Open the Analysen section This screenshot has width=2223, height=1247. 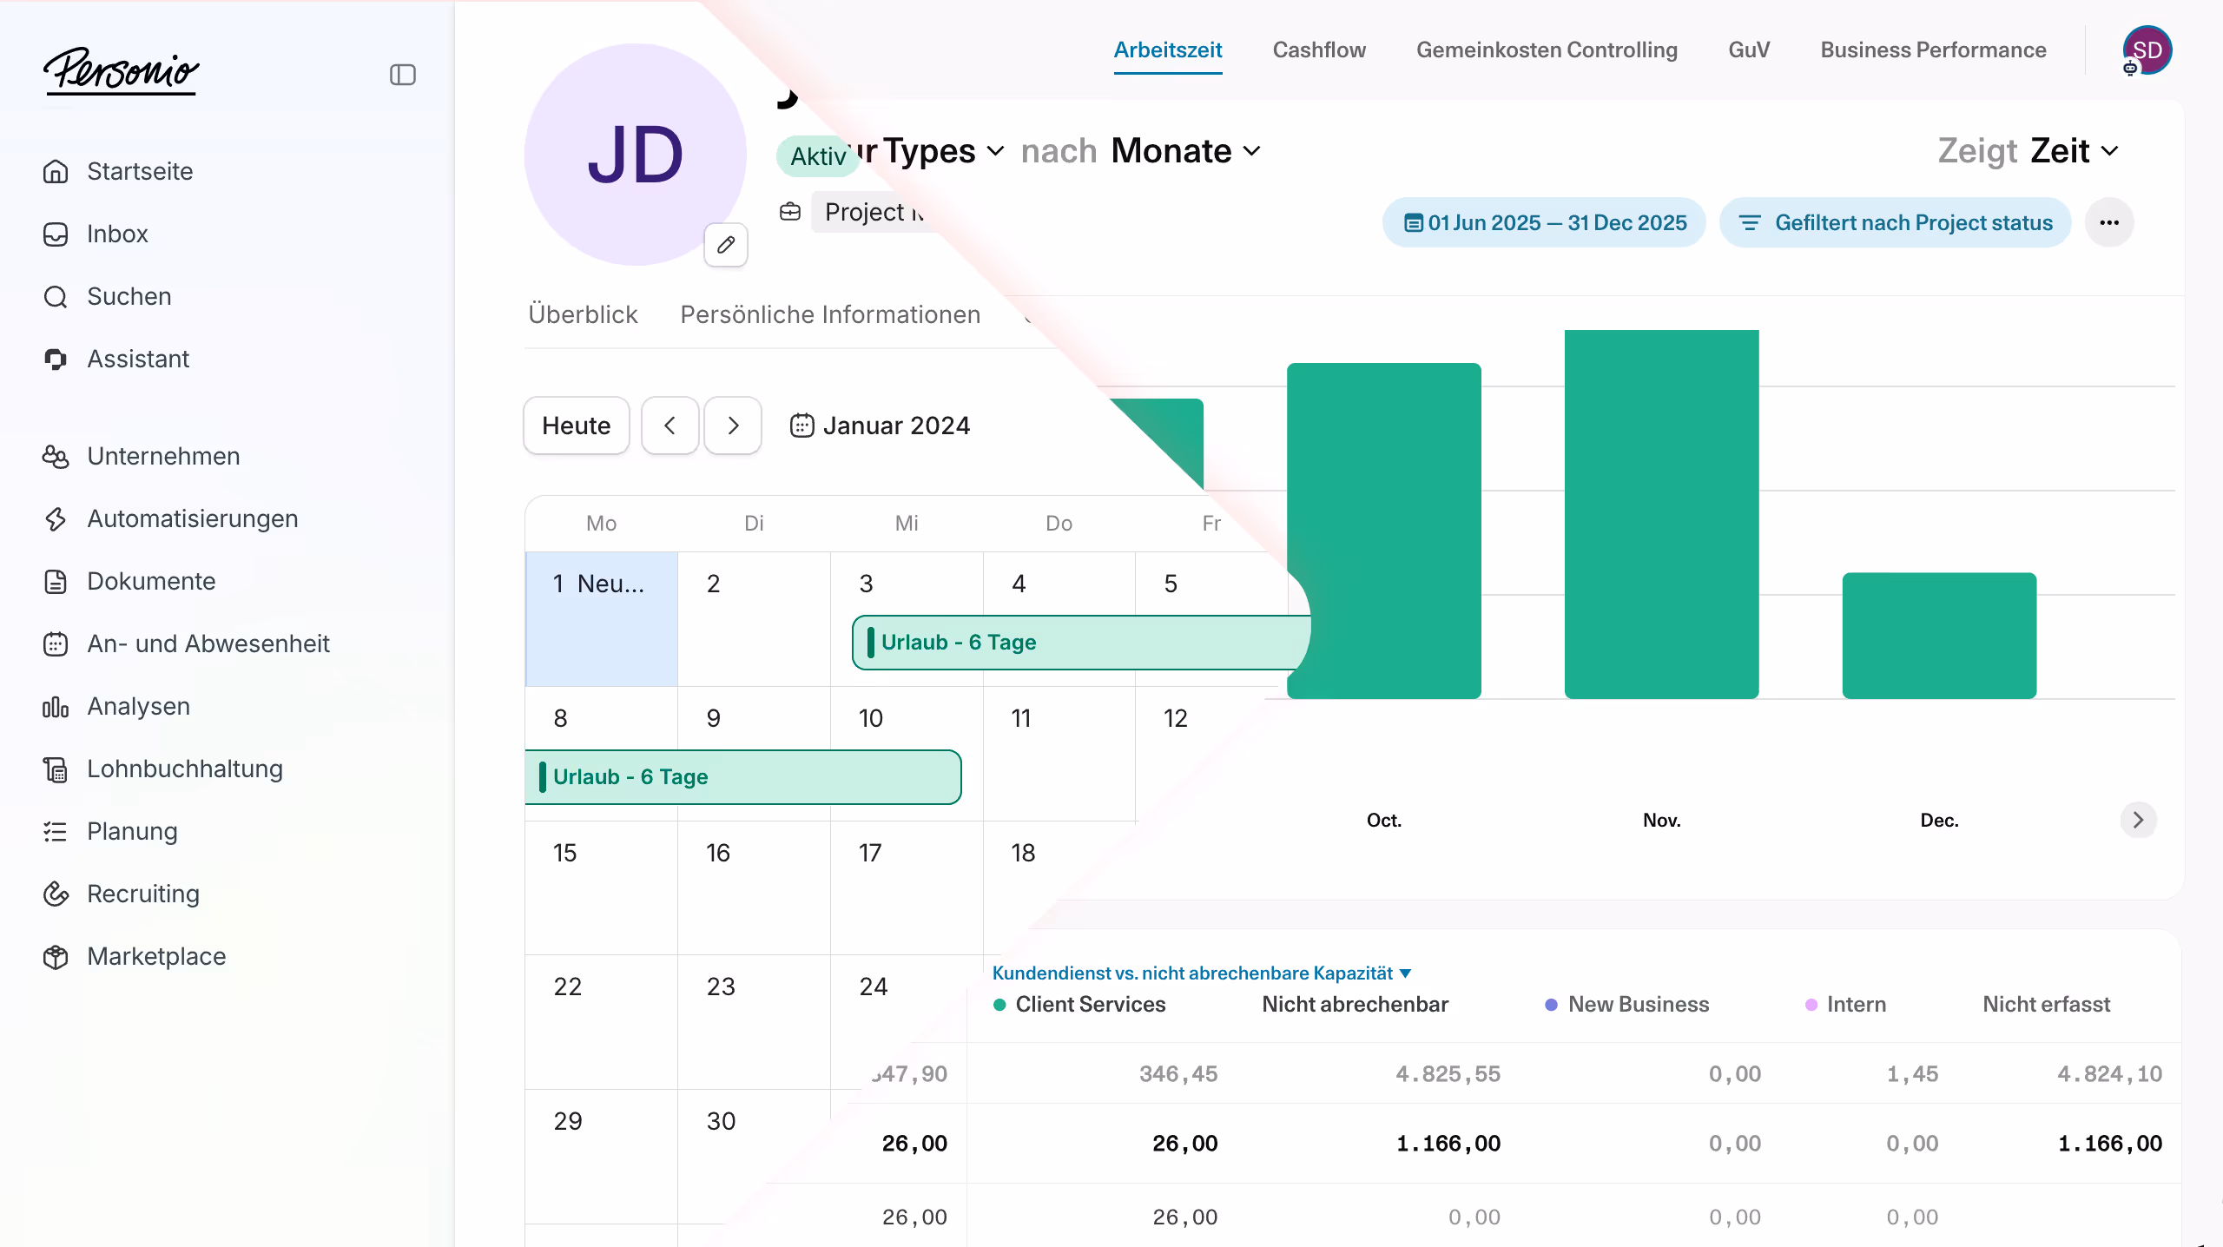[x=137, y=706]
